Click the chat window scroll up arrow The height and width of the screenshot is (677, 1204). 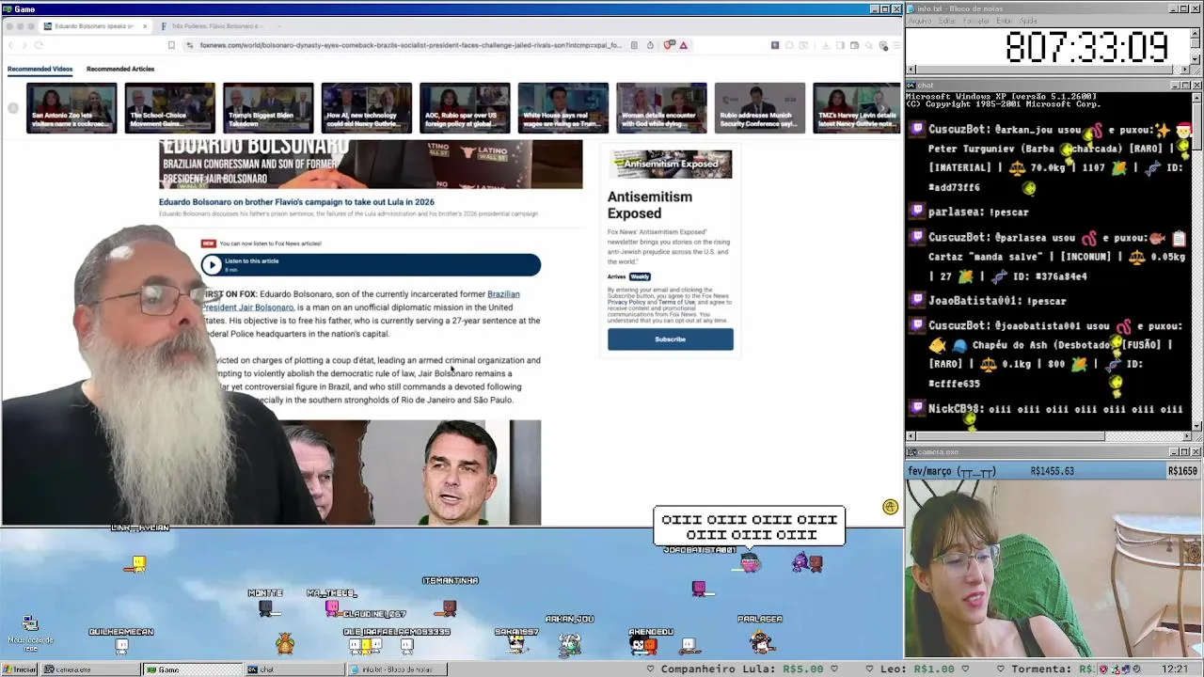[1196, 96]
